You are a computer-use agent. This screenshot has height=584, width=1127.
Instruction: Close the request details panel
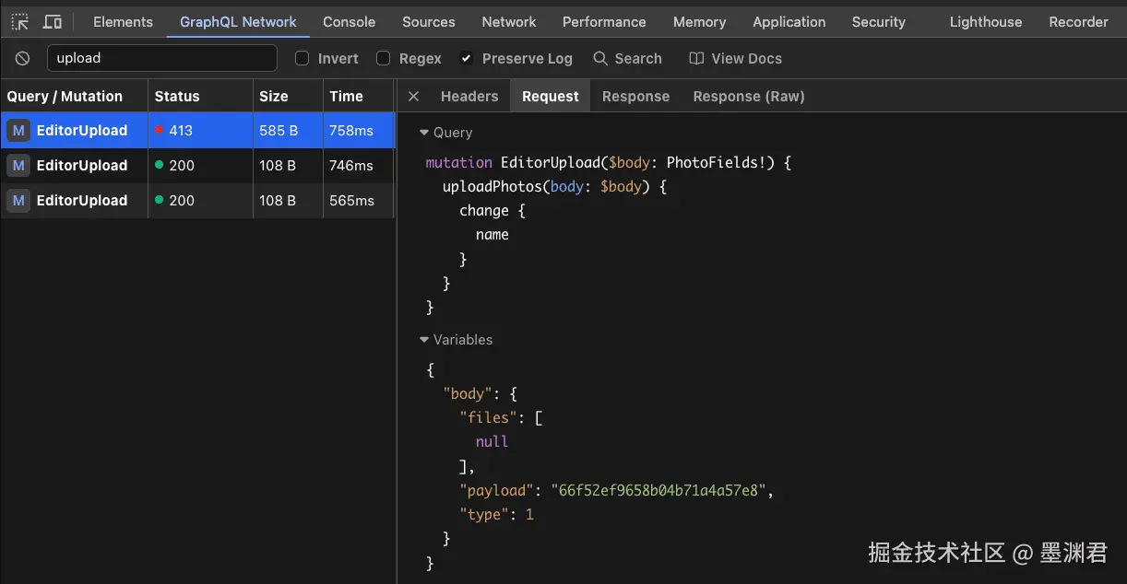point(413,96)
